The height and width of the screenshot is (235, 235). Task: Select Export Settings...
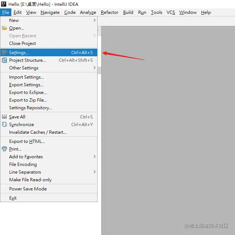coord(49,85)
